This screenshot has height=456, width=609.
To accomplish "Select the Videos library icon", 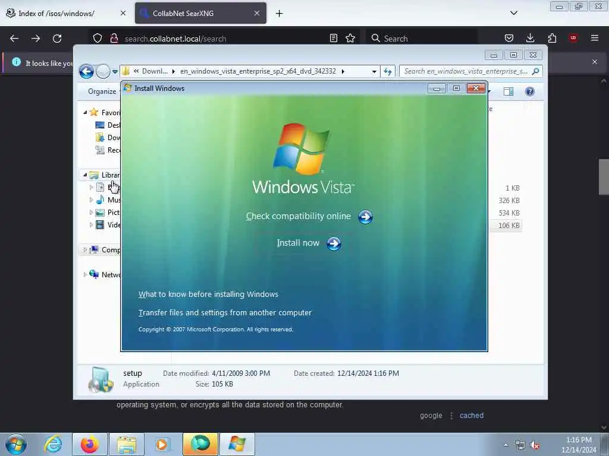I will 100,225.
